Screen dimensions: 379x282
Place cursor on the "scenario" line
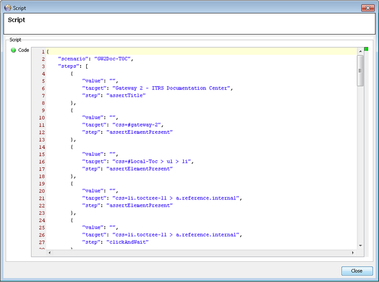[96, 59]
